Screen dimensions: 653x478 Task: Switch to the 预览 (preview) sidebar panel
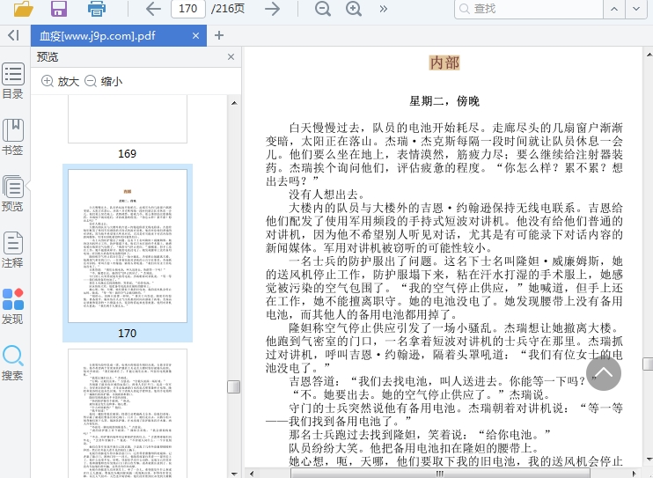pyautogui.click(x=12, y=194)
